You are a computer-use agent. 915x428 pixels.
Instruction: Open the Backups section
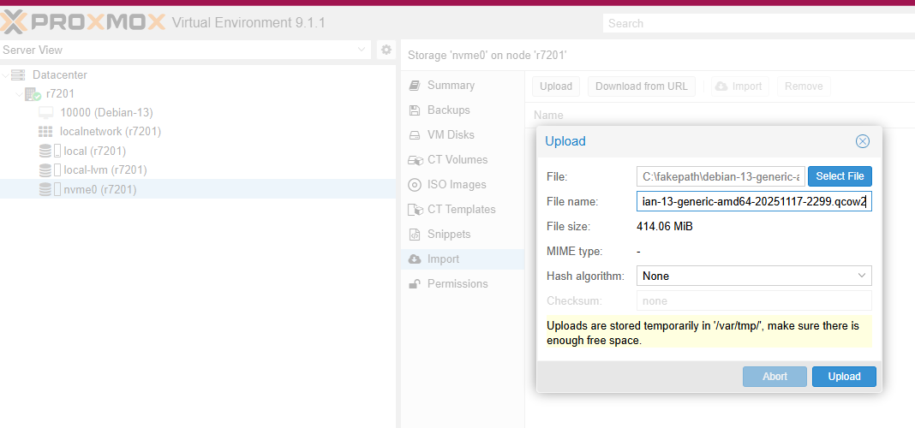coord(448,110)
